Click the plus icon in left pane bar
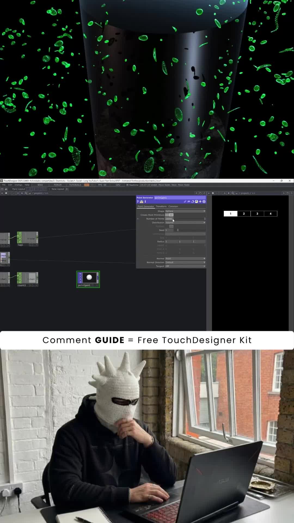This screenshot has width=294, height=523. click(18, 193)
